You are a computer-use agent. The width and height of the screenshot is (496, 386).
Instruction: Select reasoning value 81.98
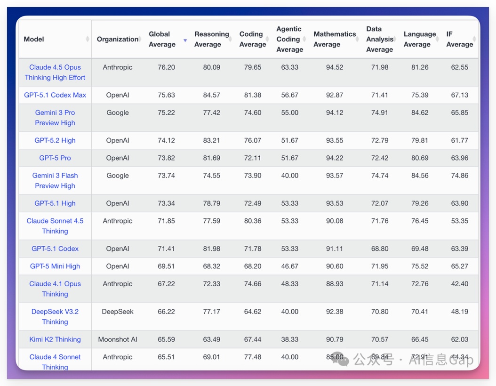pyautogui.click(x=212, y=249)
